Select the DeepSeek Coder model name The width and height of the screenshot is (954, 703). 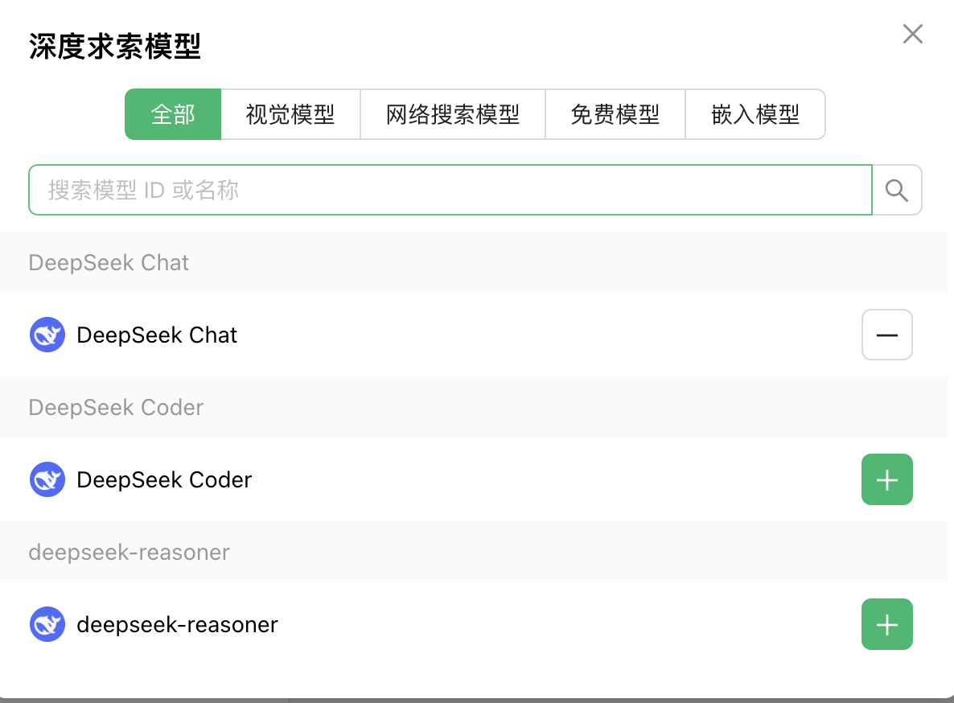(164, 480)
